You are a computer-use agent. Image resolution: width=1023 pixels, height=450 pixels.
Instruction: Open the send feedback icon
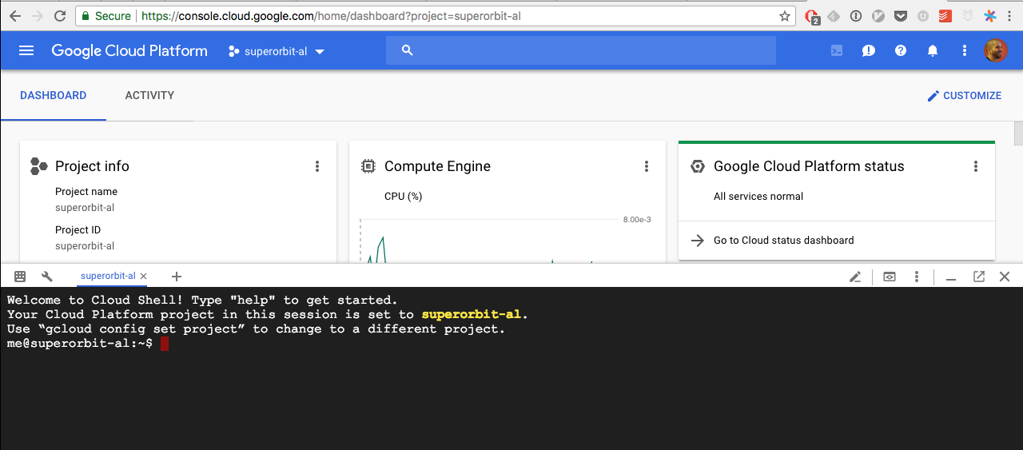[x=869, y=50]
